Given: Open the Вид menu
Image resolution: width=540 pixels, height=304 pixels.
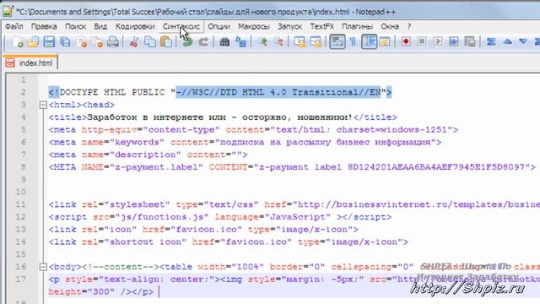Looking at the screenshot, I should pos(100,26).
